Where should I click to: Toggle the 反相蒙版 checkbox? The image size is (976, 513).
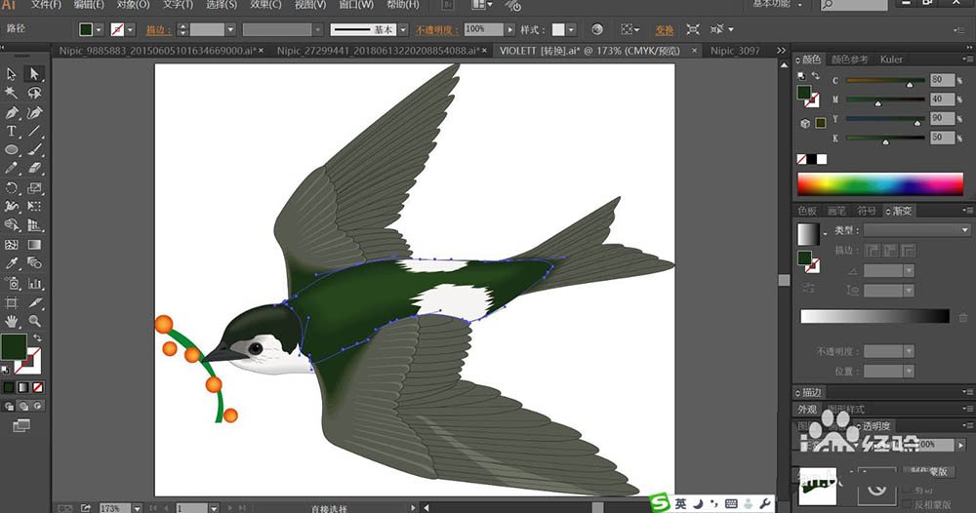coord(909,504)
